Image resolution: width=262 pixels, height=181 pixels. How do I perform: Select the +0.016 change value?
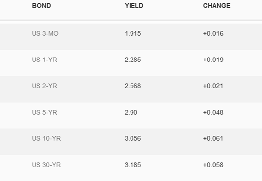213,33
